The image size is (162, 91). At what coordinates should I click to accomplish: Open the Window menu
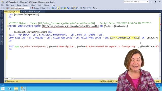tap(47, 5)
